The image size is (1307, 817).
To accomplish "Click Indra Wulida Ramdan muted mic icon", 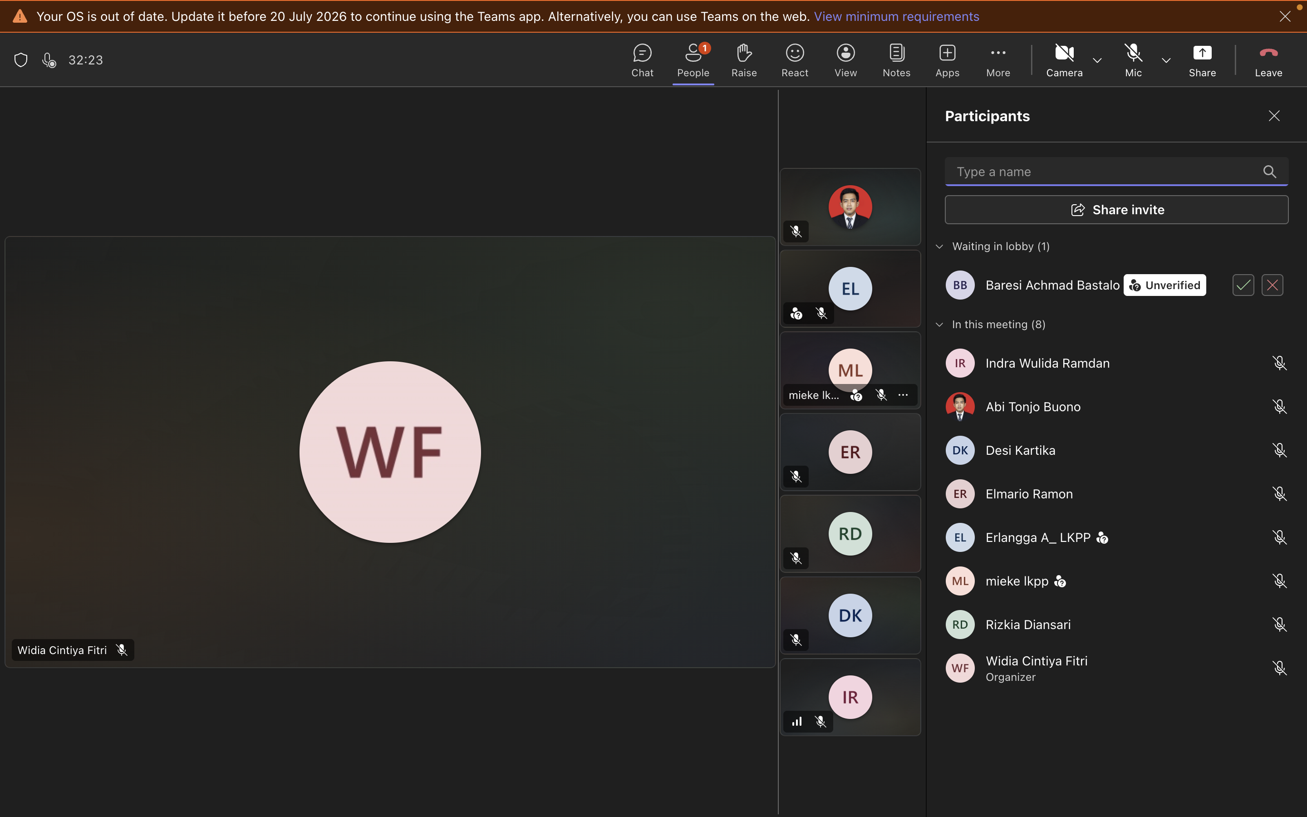I will [x=1279, y=363].
